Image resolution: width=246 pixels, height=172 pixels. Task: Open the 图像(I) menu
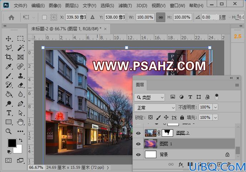pyautogui.click(x=55, y=6)
